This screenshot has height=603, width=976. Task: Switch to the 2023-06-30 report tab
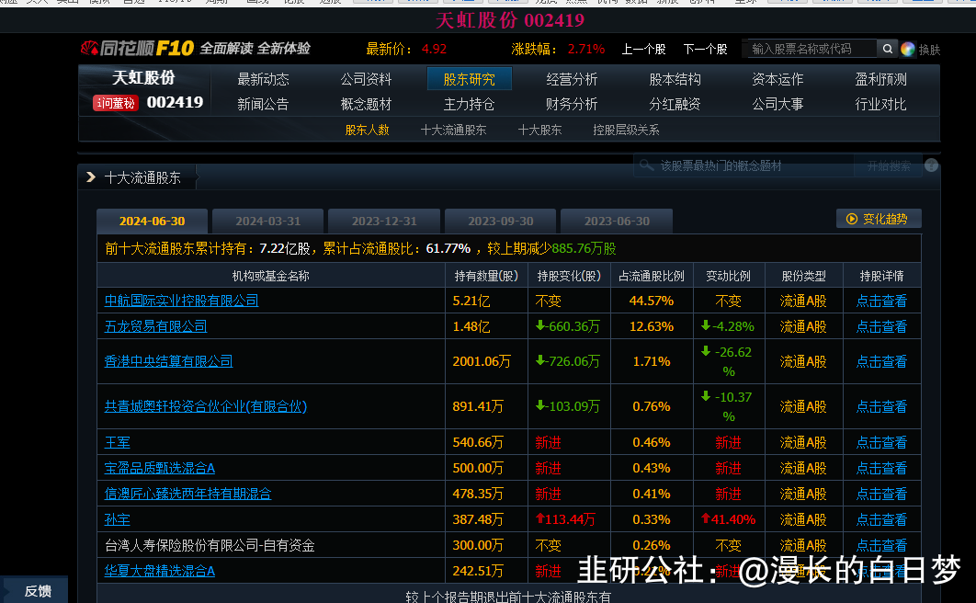[617, 222]
